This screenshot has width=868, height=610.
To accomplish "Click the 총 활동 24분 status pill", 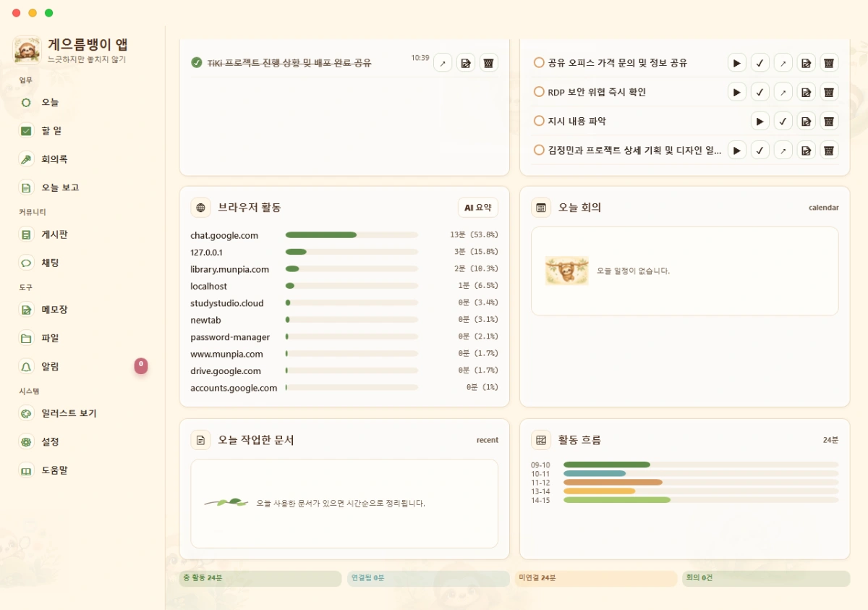I will tap(260, 578).
